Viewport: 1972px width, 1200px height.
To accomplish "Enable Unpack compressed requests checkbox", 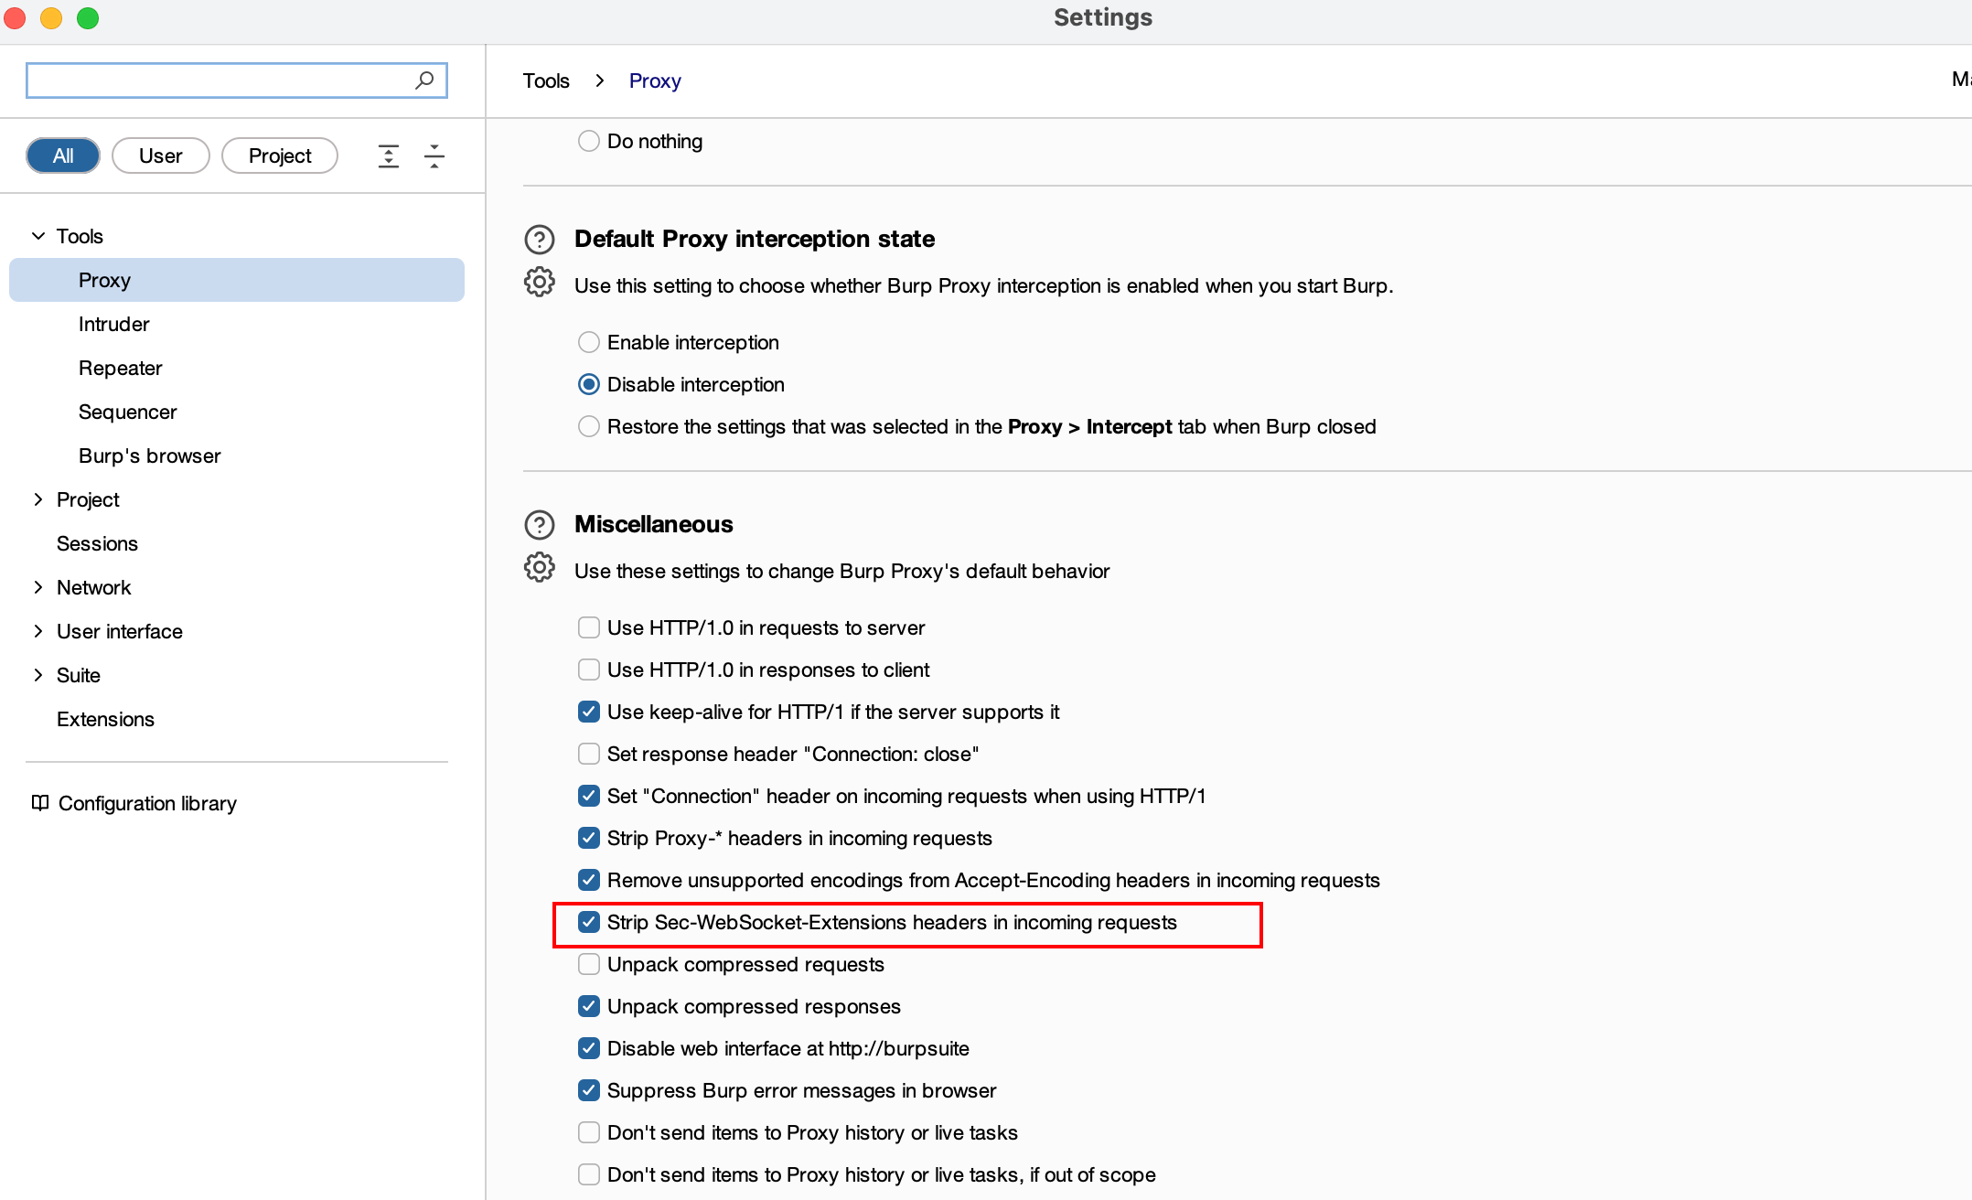I will pos(589,964).
